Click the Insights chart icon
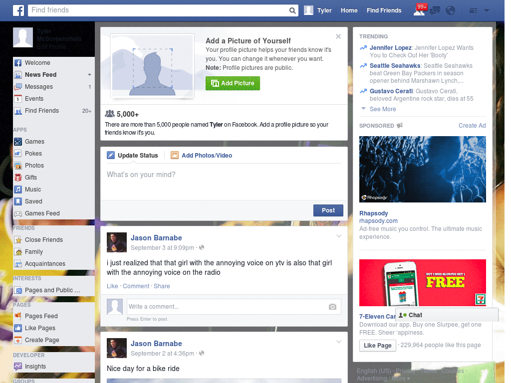This screenshot has height=383, width=511. coord(18,367)
